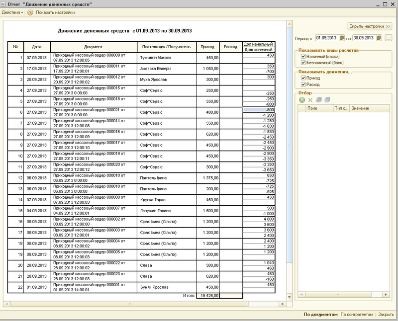Click the check all filters icon
The height and width of the screenshot is (321, 398).
pyautogui.click(x=319, y=100)
